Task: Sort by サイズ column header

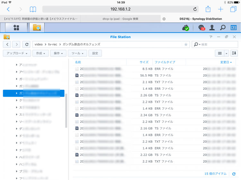Action: 144,62
